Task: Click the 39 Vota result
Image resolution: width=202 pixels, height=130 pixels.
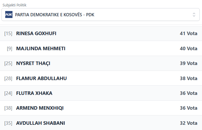Action: (x=188, y=63)
